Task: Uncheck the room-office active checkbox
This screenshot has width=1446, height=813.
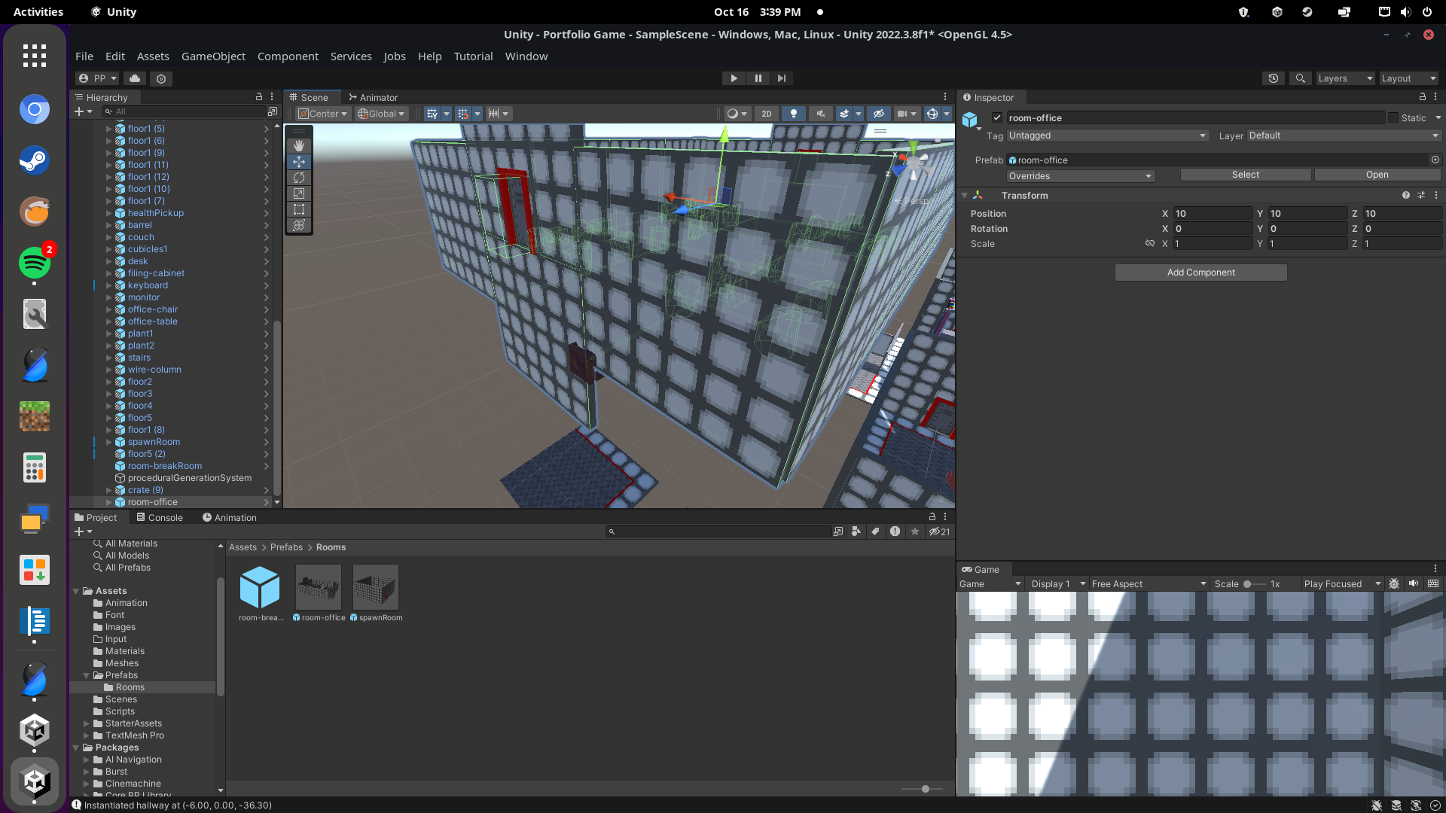Action: pyautogui.click(x=997, y=117)
